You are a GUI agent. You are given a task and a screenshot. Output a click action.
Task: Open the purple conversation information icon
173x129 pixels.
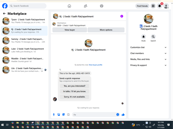pos(122,16)
